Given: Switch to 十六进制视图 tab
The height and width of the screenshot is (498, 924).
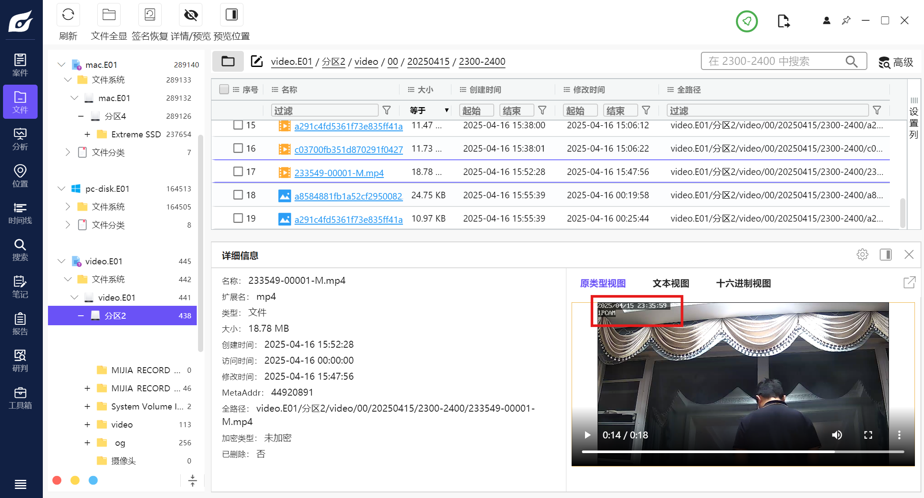Looking at the screenshot, I should pyautogui.click(x=743, y=283).
